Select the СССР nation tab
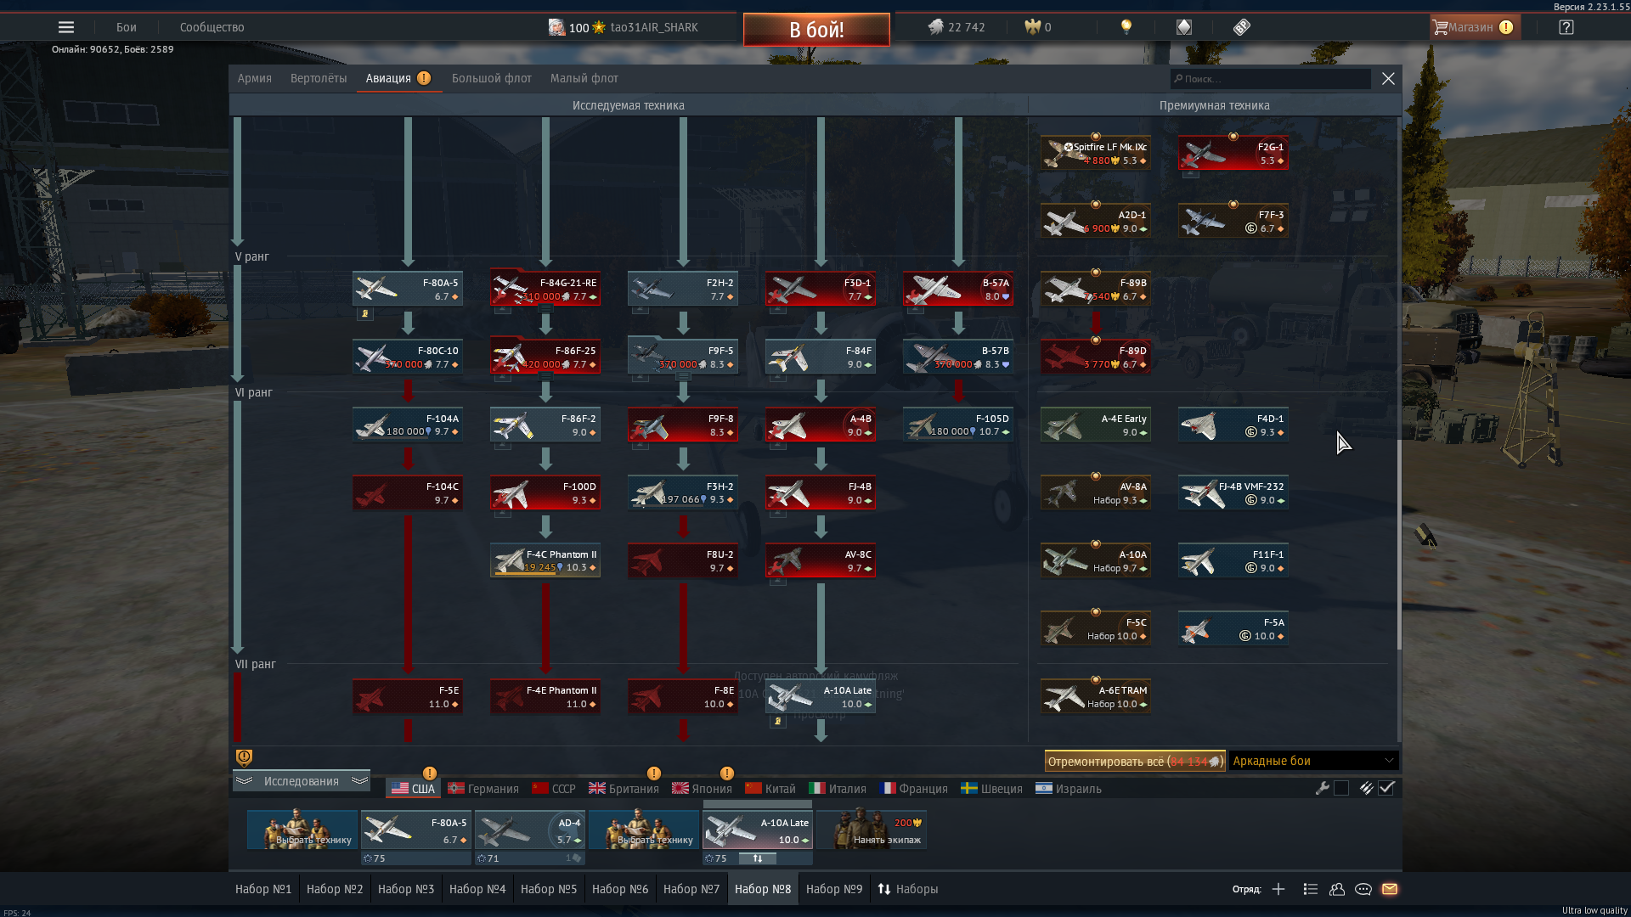 pos(554,789)
